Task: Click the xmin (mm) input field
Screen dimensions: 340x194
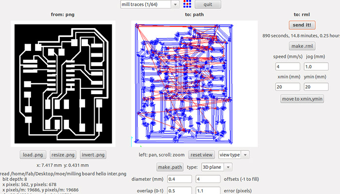Action: [x=288, y=87]
